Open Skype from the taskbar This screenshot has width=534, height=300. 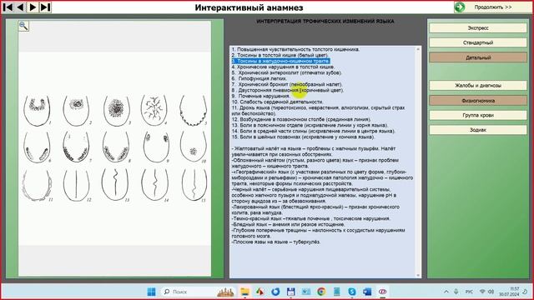tap(352, 292)
